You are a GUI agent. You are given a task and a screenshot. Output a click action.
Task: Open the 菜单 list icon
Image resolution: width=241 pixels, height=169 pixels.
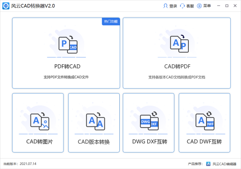click(x=199, y=6)
